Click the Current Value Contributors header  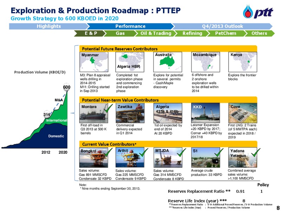[168, 144]
